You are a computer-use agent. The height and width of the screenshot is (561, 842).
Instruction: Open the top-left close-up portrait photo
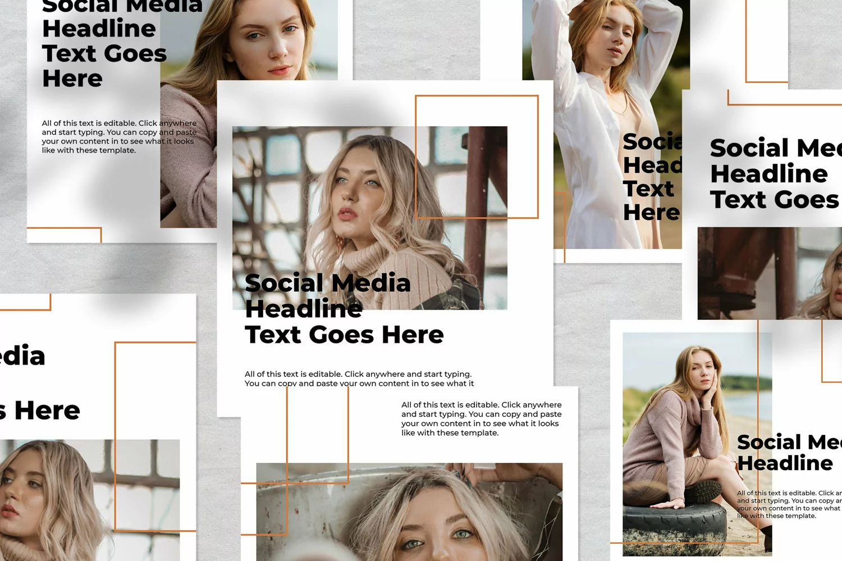249,114
